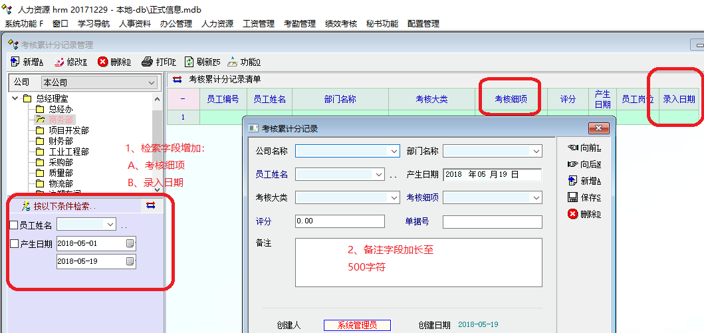Enable the 产生日期 search checkbox
The height and width of the screenshot is (333, 704).
coord(14,244)
